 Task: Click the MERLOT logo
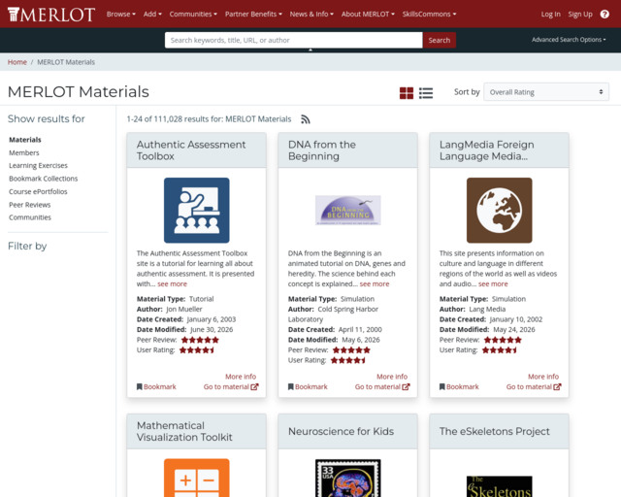[51, 15]
